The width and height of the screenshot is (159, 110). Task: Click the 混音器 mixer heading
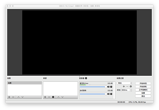click(82, 78)
